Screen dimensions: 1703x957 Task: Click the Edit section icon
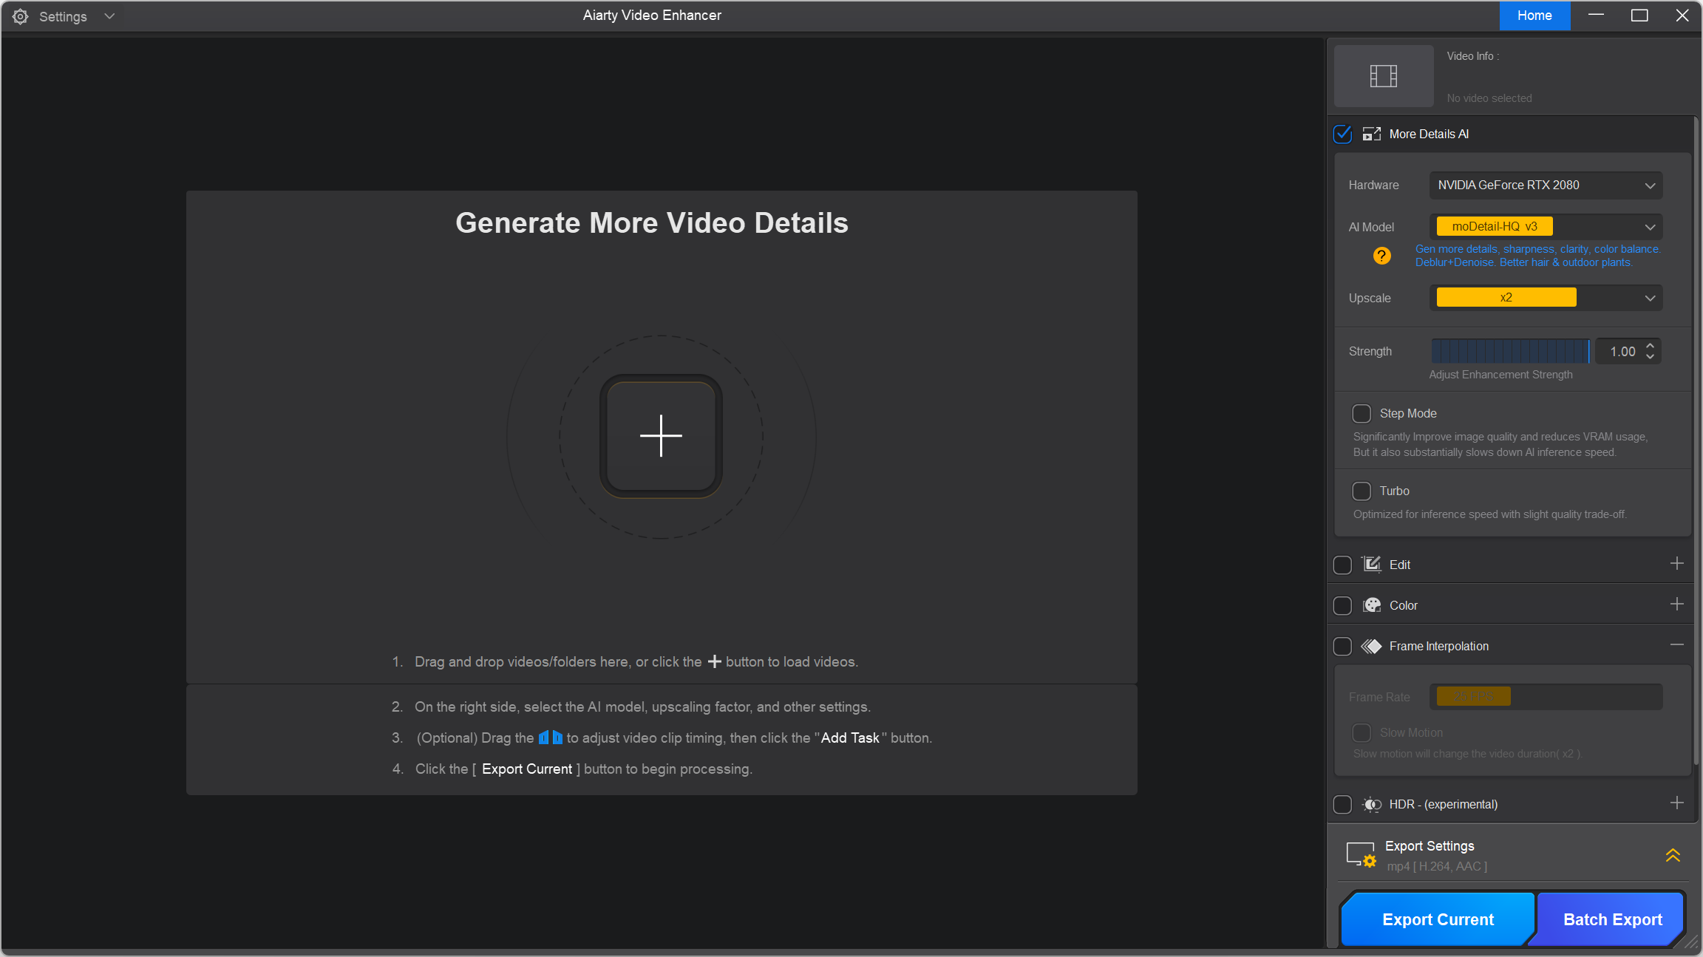(1372, 565)
